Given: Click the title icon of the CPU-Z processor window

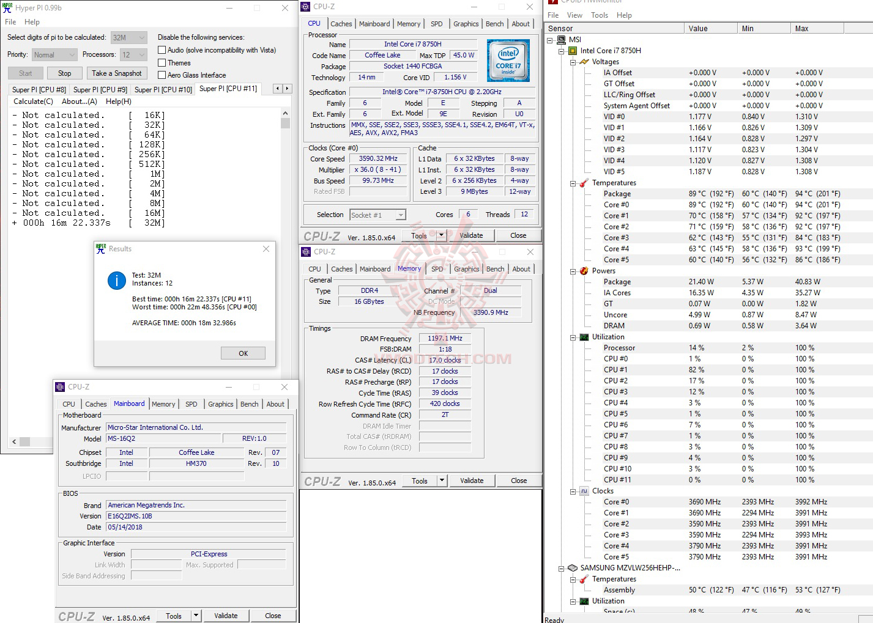Looking at the screenshot, I should [x=306, y=7].
